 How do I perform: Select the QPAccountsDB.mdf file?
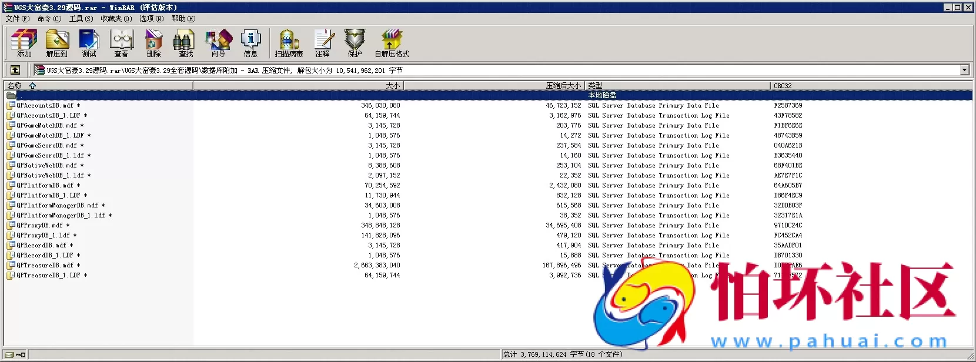coord(45,106)
